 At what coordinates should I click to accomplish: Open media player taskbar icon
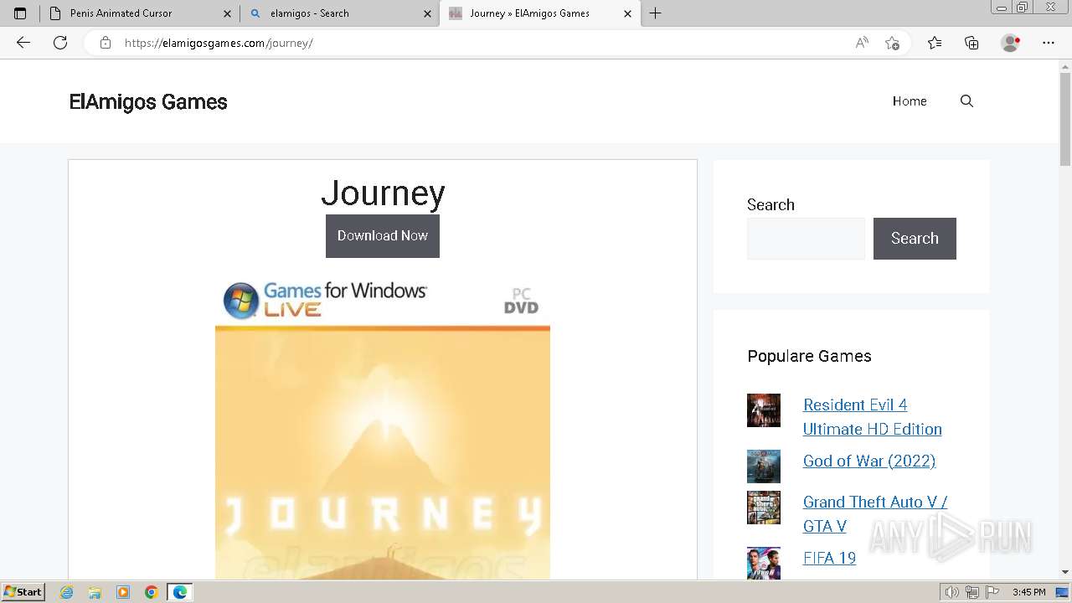click(x=123, y=592)
